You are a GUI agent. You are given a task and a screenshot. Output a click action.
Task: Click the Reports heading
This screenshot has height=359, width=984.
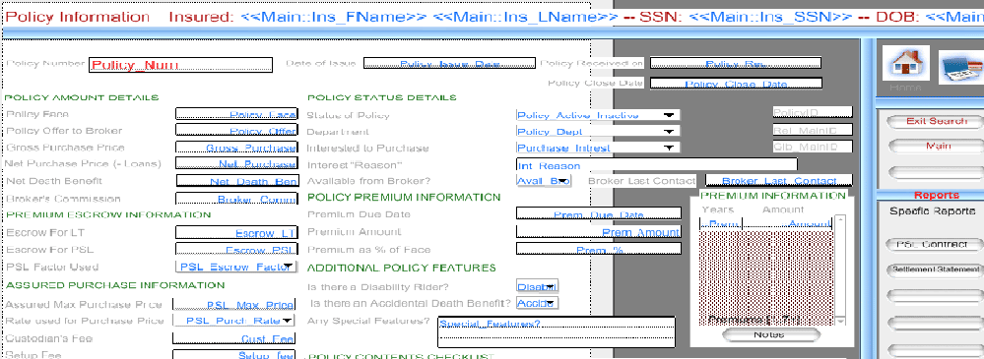[x=937, y=196]
